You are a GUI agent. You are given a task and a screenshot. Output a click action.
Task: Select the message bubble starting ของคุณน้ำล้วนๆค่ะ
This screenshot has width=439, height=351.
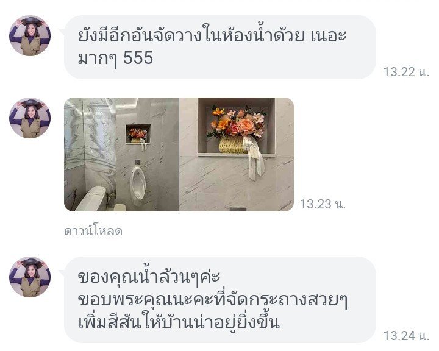(x=220, y=300)
